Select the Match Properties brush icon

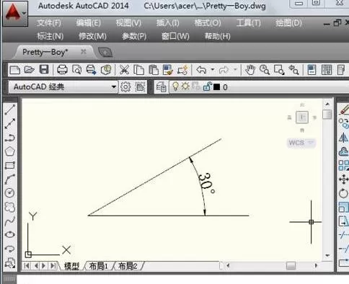tap(168, 70)
